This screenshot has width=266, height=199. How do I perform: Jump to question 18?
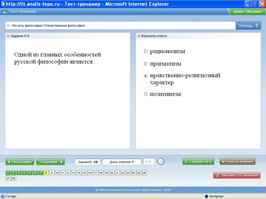(101, 173)
